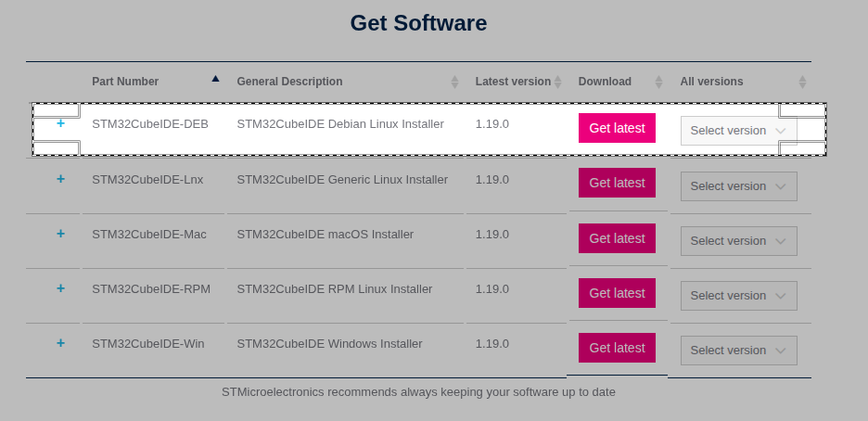Click the STMicroelectronics recommendation note
This screenshot has width=868, height=421.
click(x=418, y=392)
